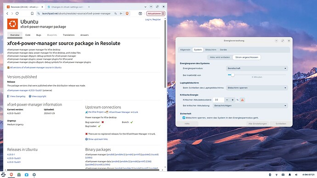Click the page vertical scrollbar
The width and height of the screenshot is (317, 178).
165,54
